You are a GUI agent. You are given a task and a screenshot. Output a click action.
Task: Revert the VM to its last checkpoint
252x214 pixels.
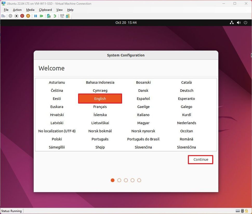click(x=55, y=16)
